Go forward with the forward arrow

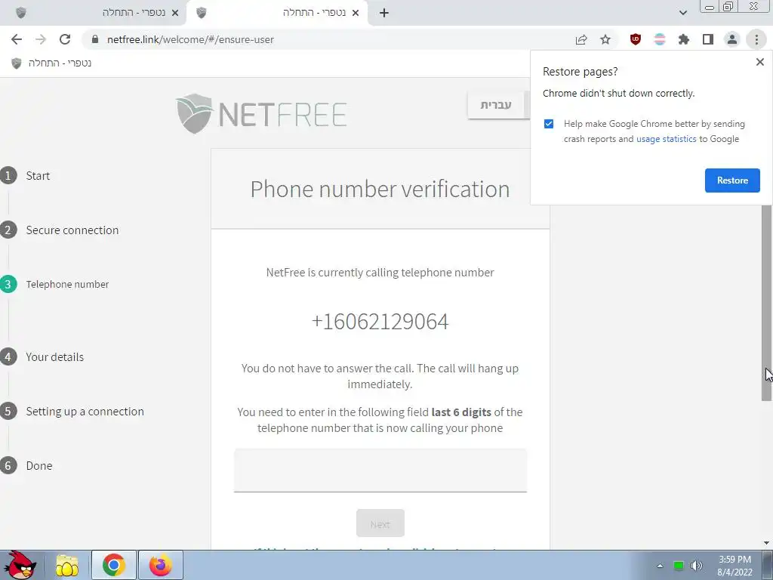point(41,39)
